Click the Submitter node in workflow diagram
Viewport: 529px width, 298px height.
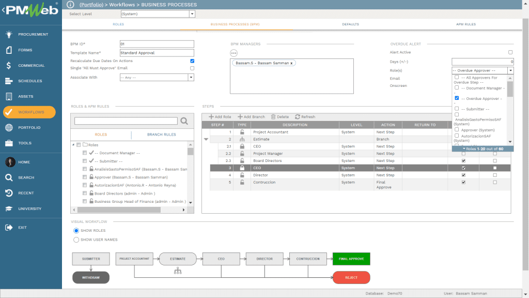[91, 259]
